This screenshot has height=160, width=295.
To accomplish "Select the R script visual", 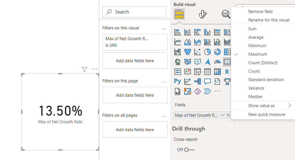I will pyautogui.click(x=227, y=72).
